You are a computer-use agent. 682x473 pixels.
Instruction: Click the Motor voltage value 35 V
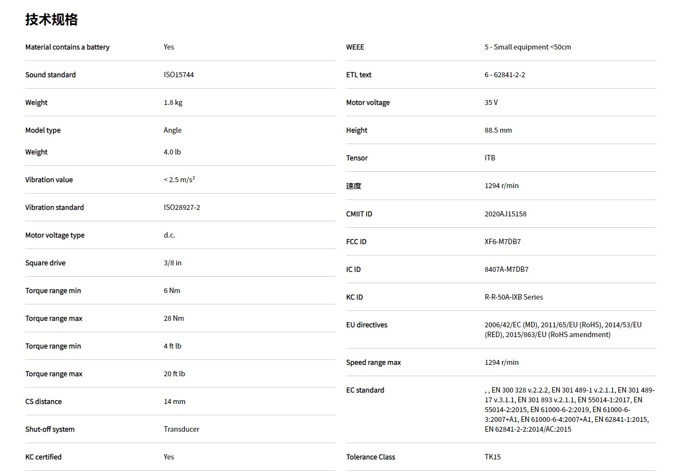point(491,102)
